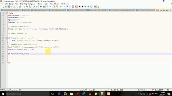
Task: Open the Language menu
Action: (32, 4)
